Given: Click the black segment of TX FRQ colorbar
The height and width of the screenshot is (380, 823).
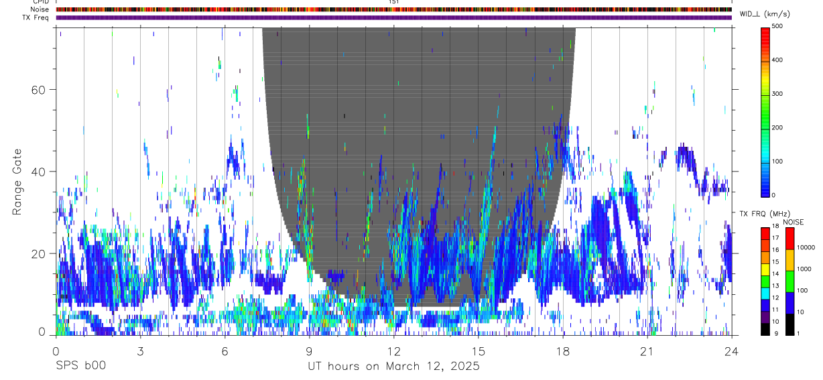Looking at the screenshot, I should (x=765, y=328).
